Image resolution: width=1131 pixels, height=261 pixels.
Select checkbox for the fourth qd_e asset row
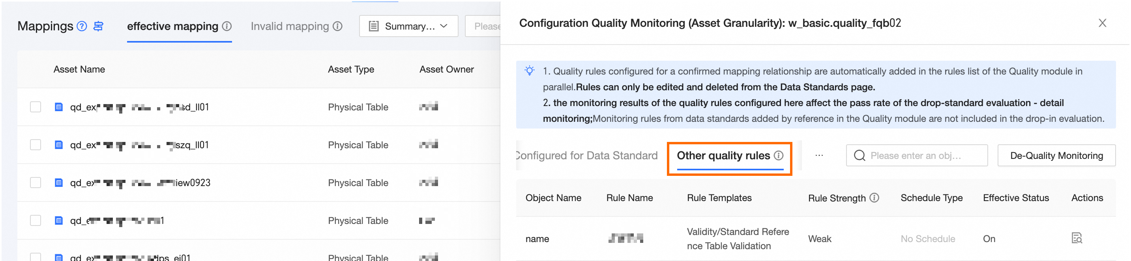[36, 220]
